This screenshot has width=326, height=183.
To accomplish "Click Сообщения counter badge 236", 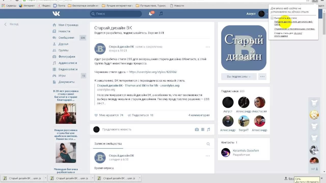I will point(83,38).
